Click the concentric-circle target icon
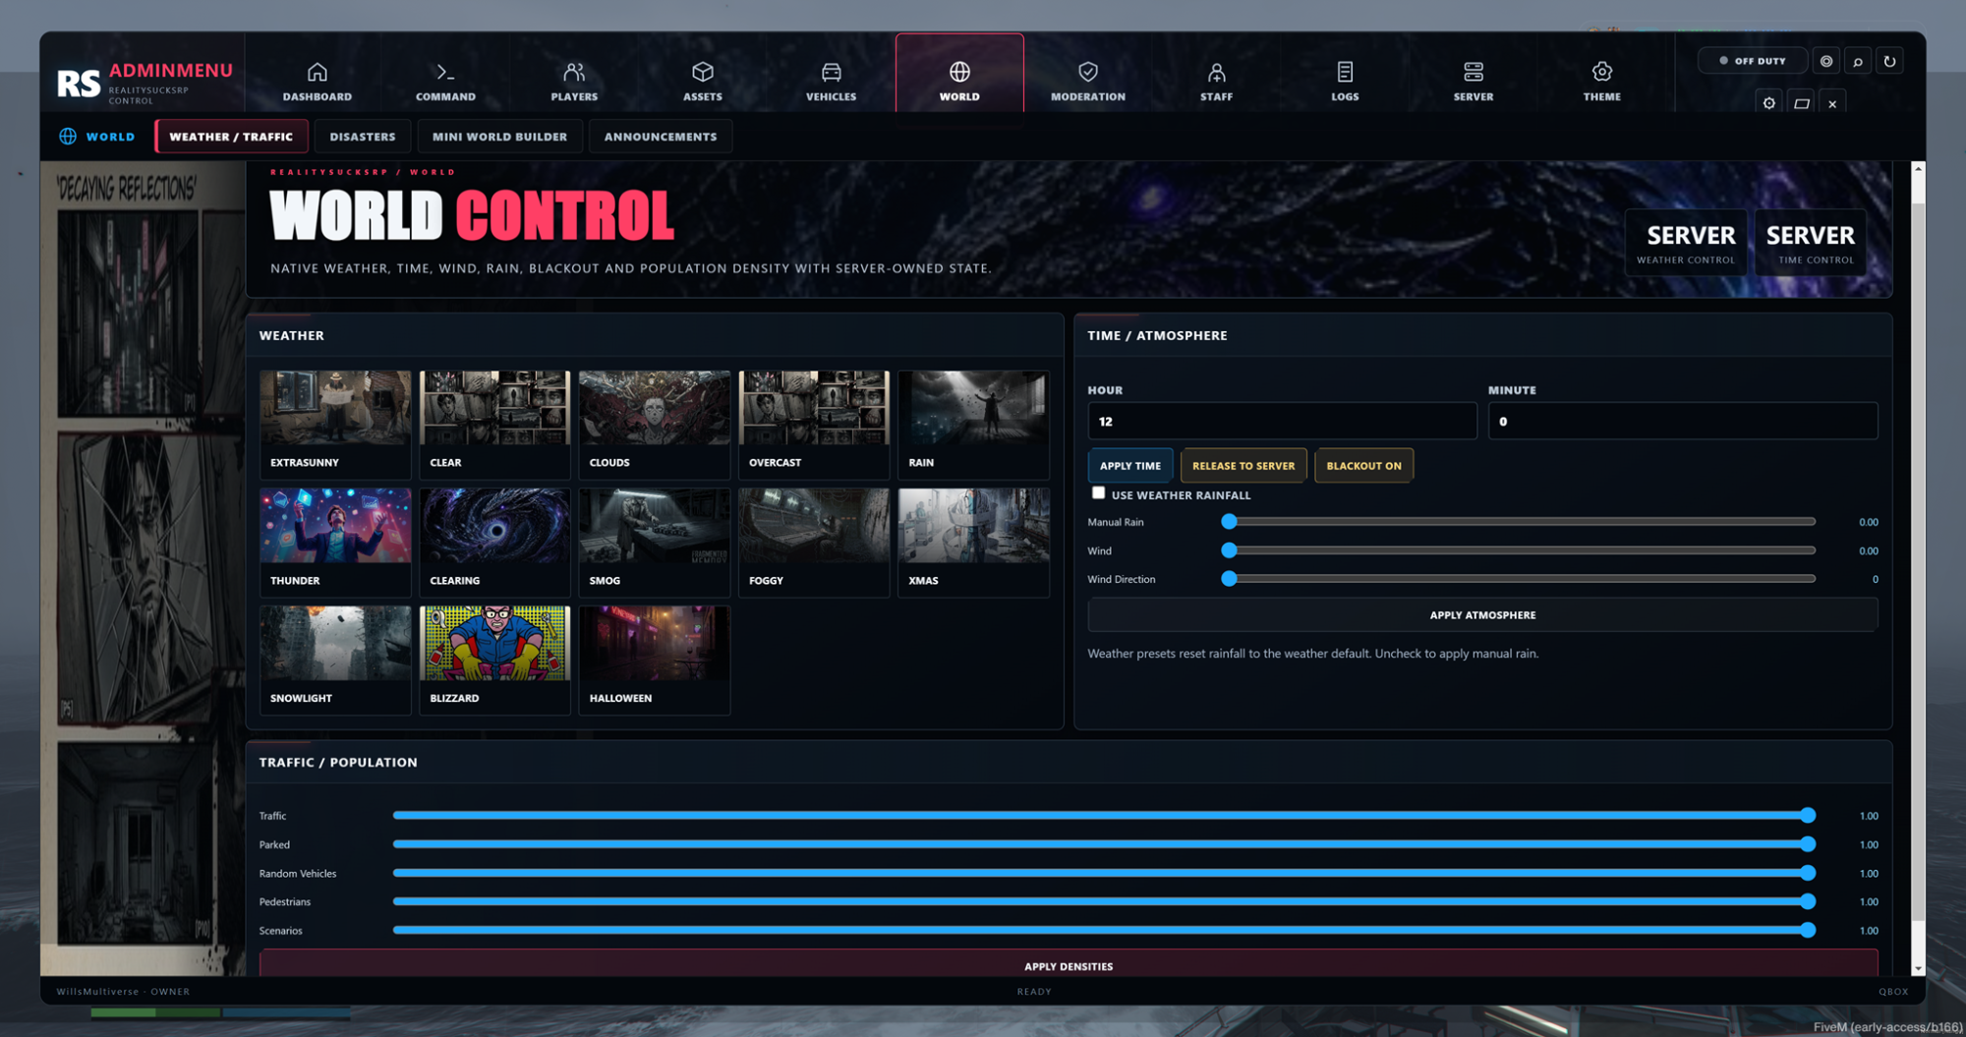The height and width of the screenshot is (1037, 1966). (1825, 61)
